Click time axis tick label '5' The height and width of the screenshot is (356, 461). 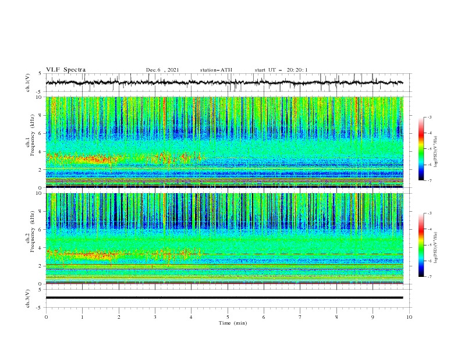228,317
